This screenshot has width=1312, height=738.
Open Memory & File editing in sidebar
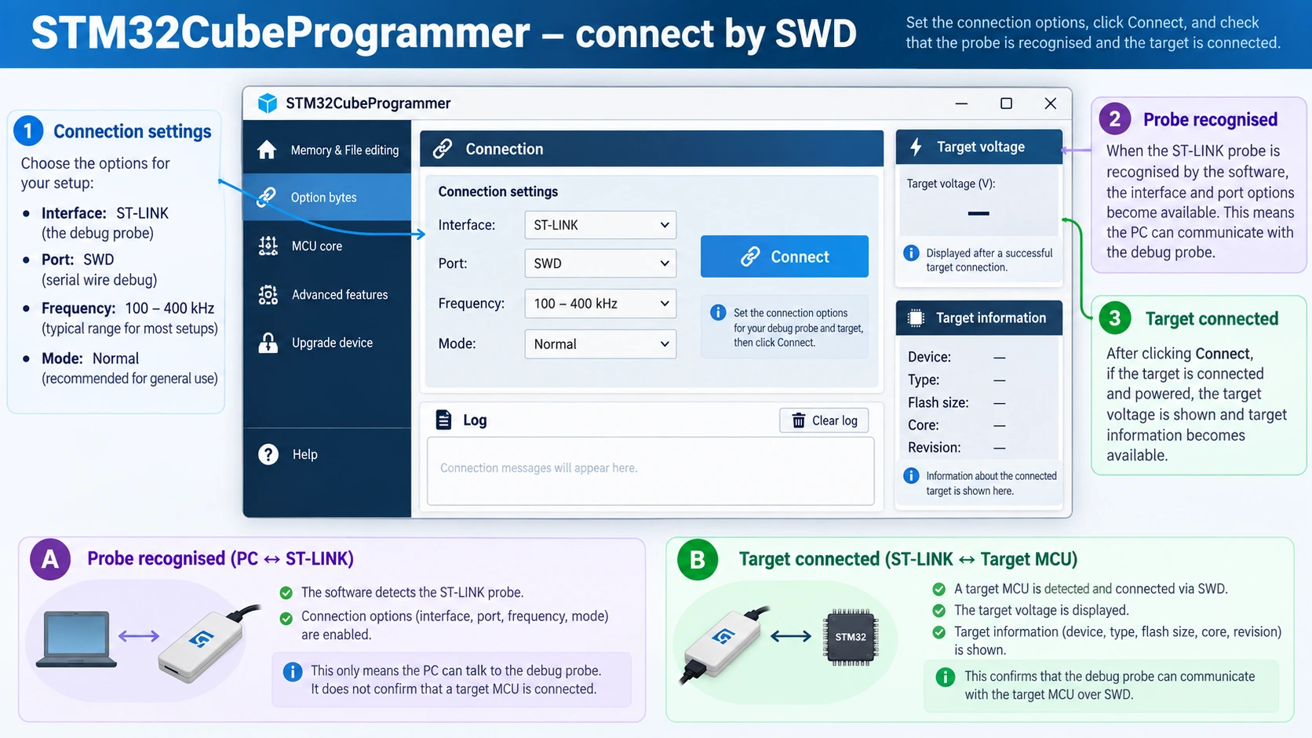(x=327, y=150)
